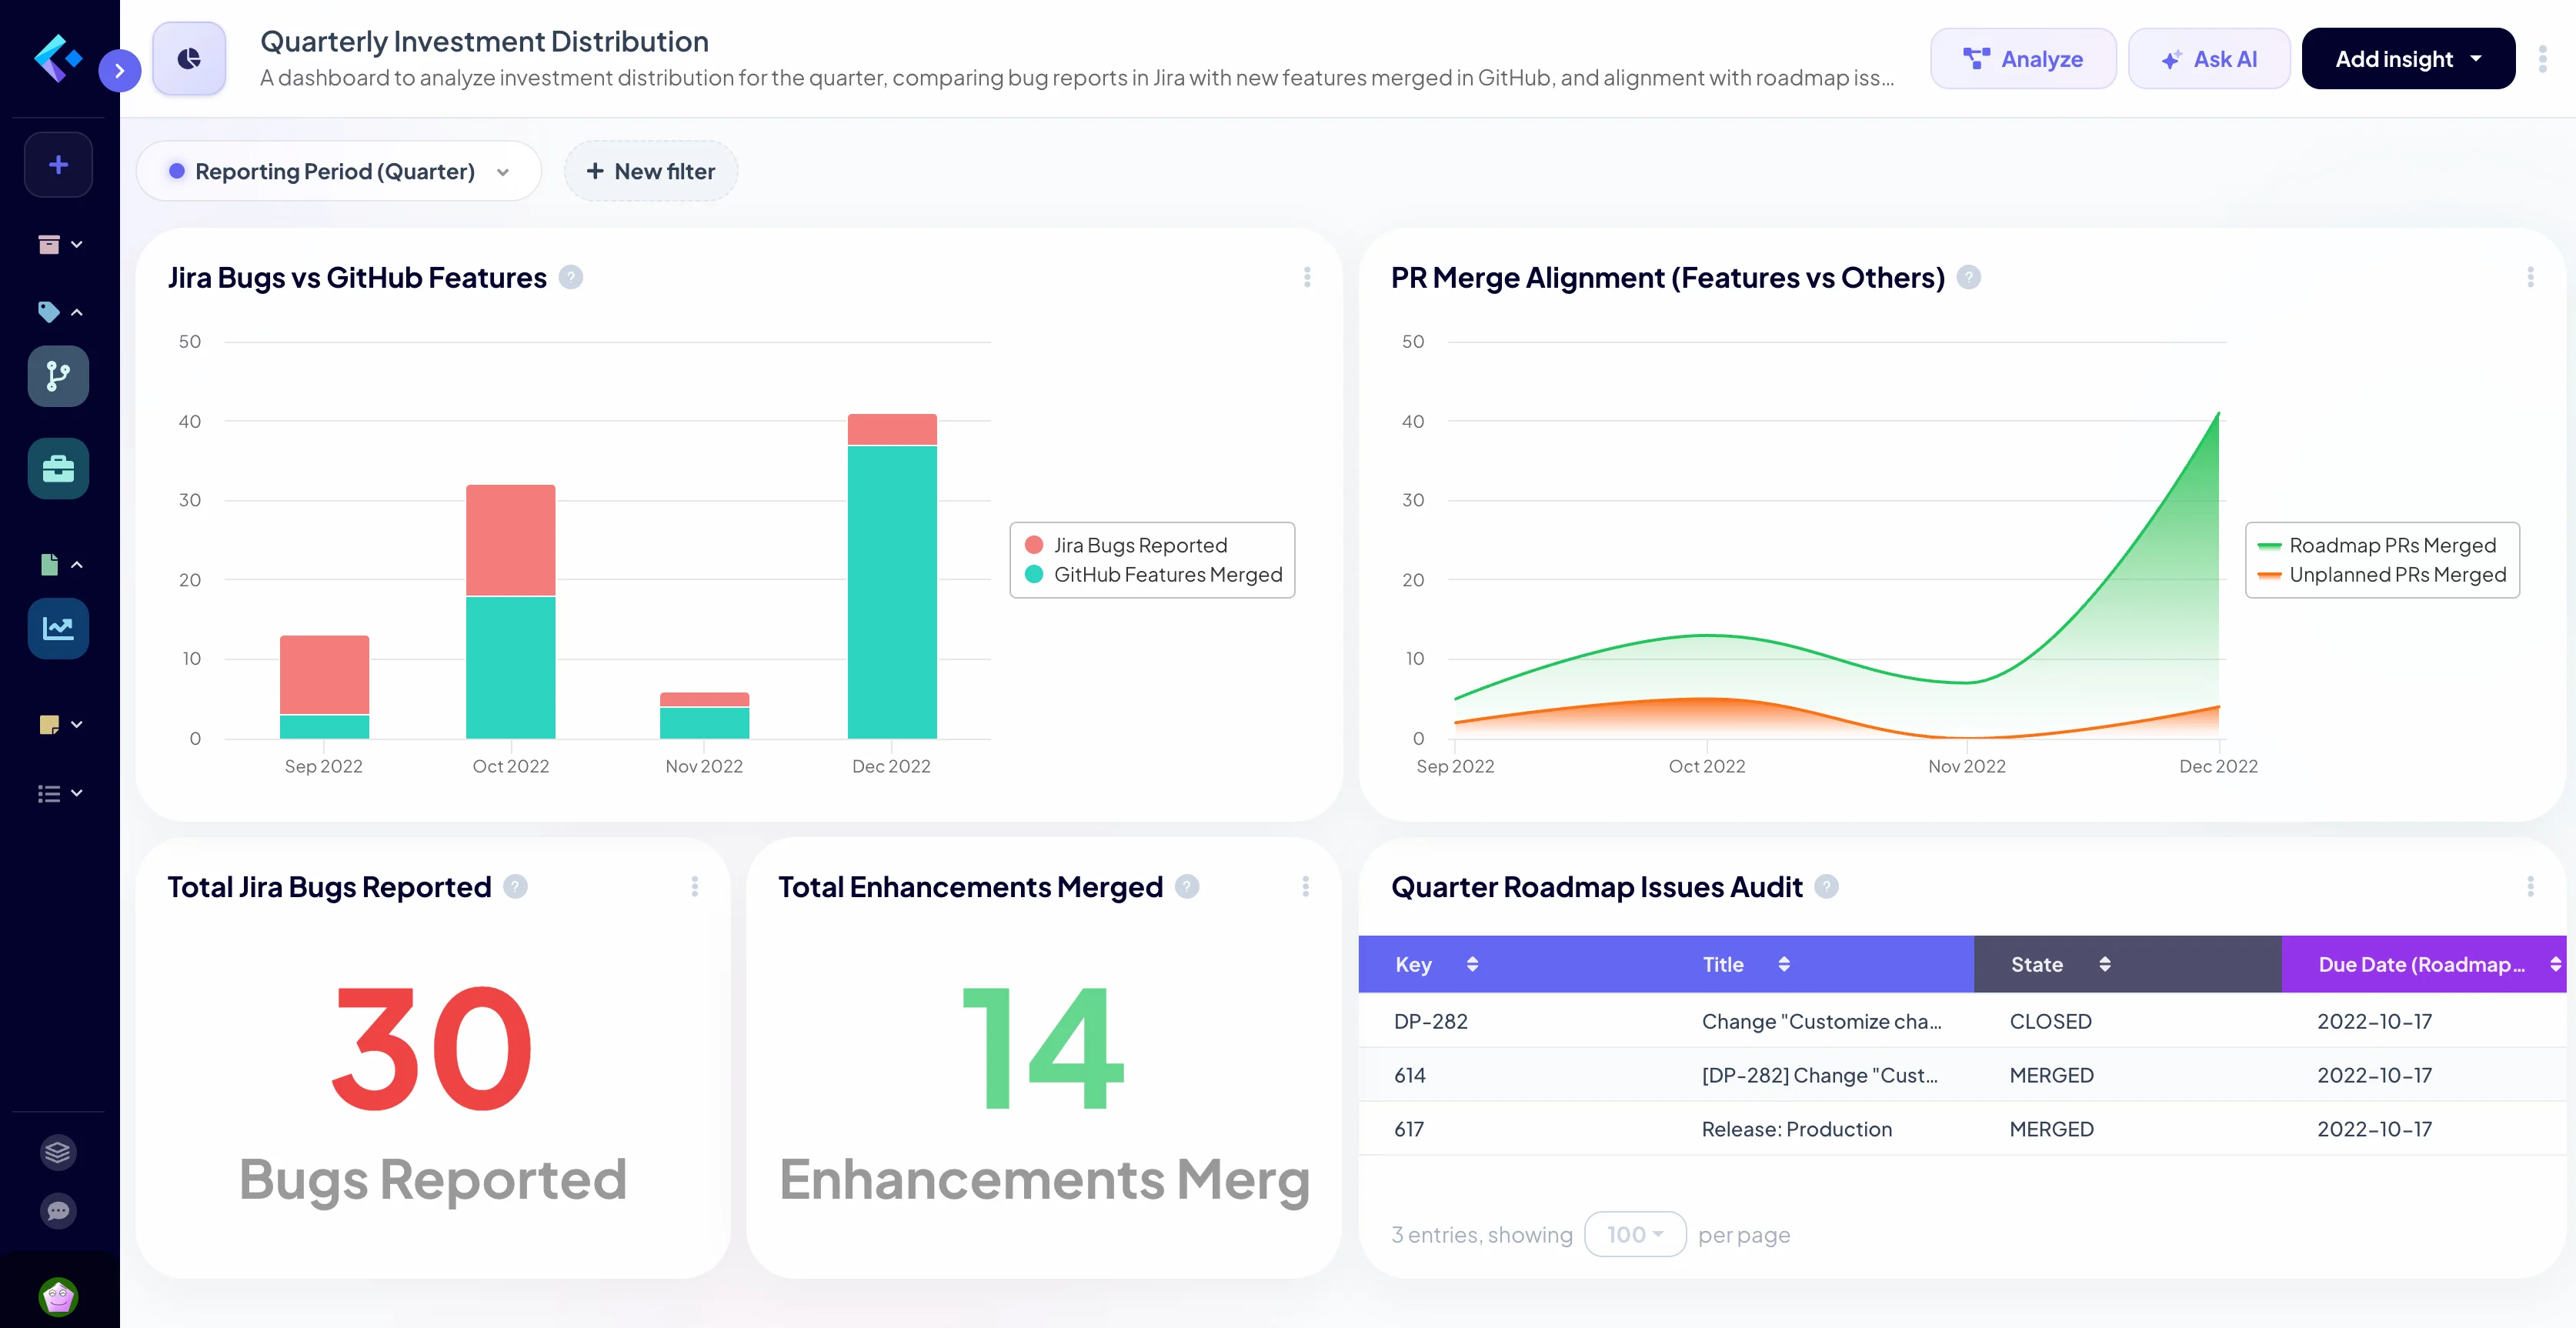Sort table by Key column
The width and height of the screenshot is (2576, 1328).
click(1472, 964)
